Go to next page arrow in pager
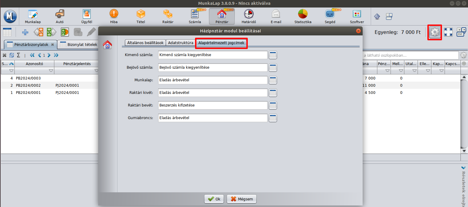 (x=49, y=55)
